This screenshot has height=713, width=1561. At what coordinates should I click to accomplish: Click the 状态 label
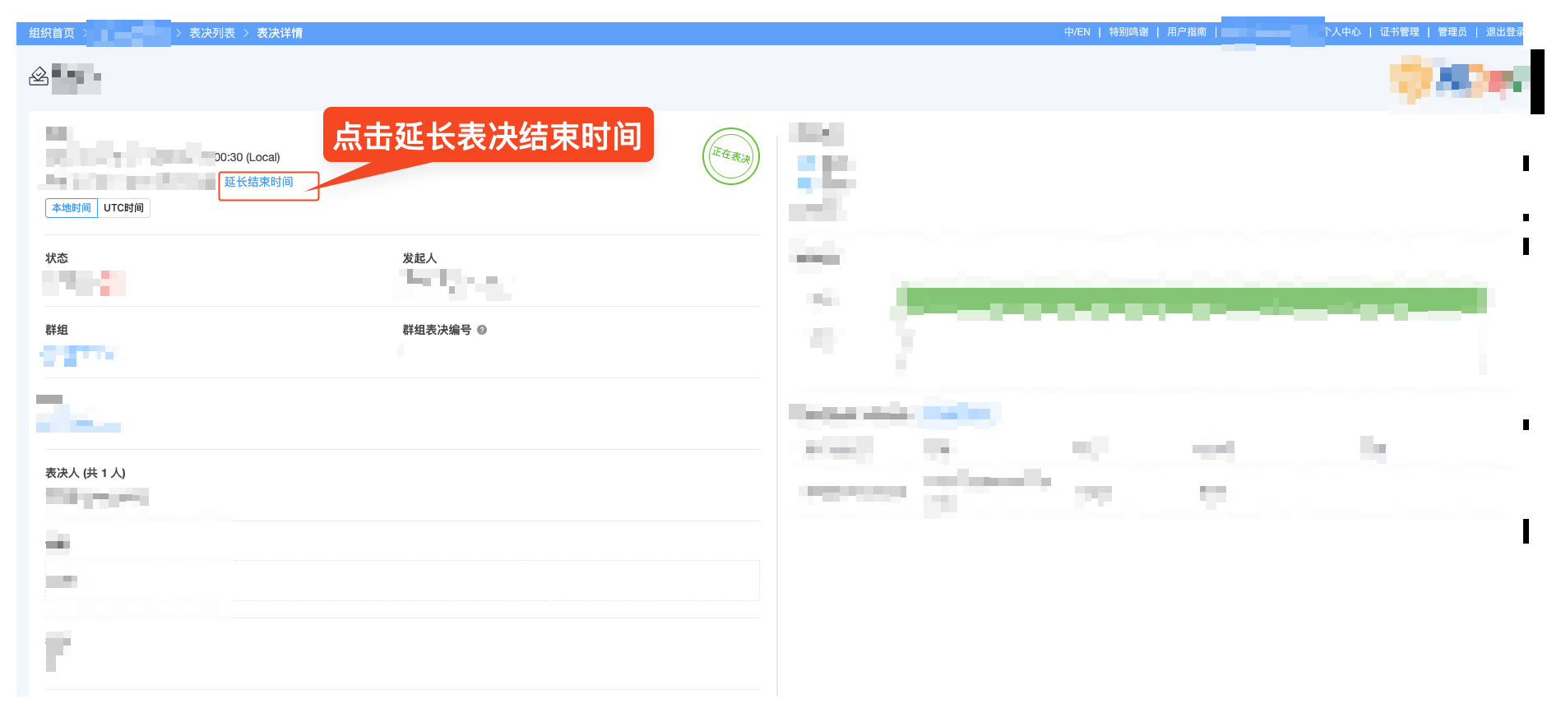(57, 258)
